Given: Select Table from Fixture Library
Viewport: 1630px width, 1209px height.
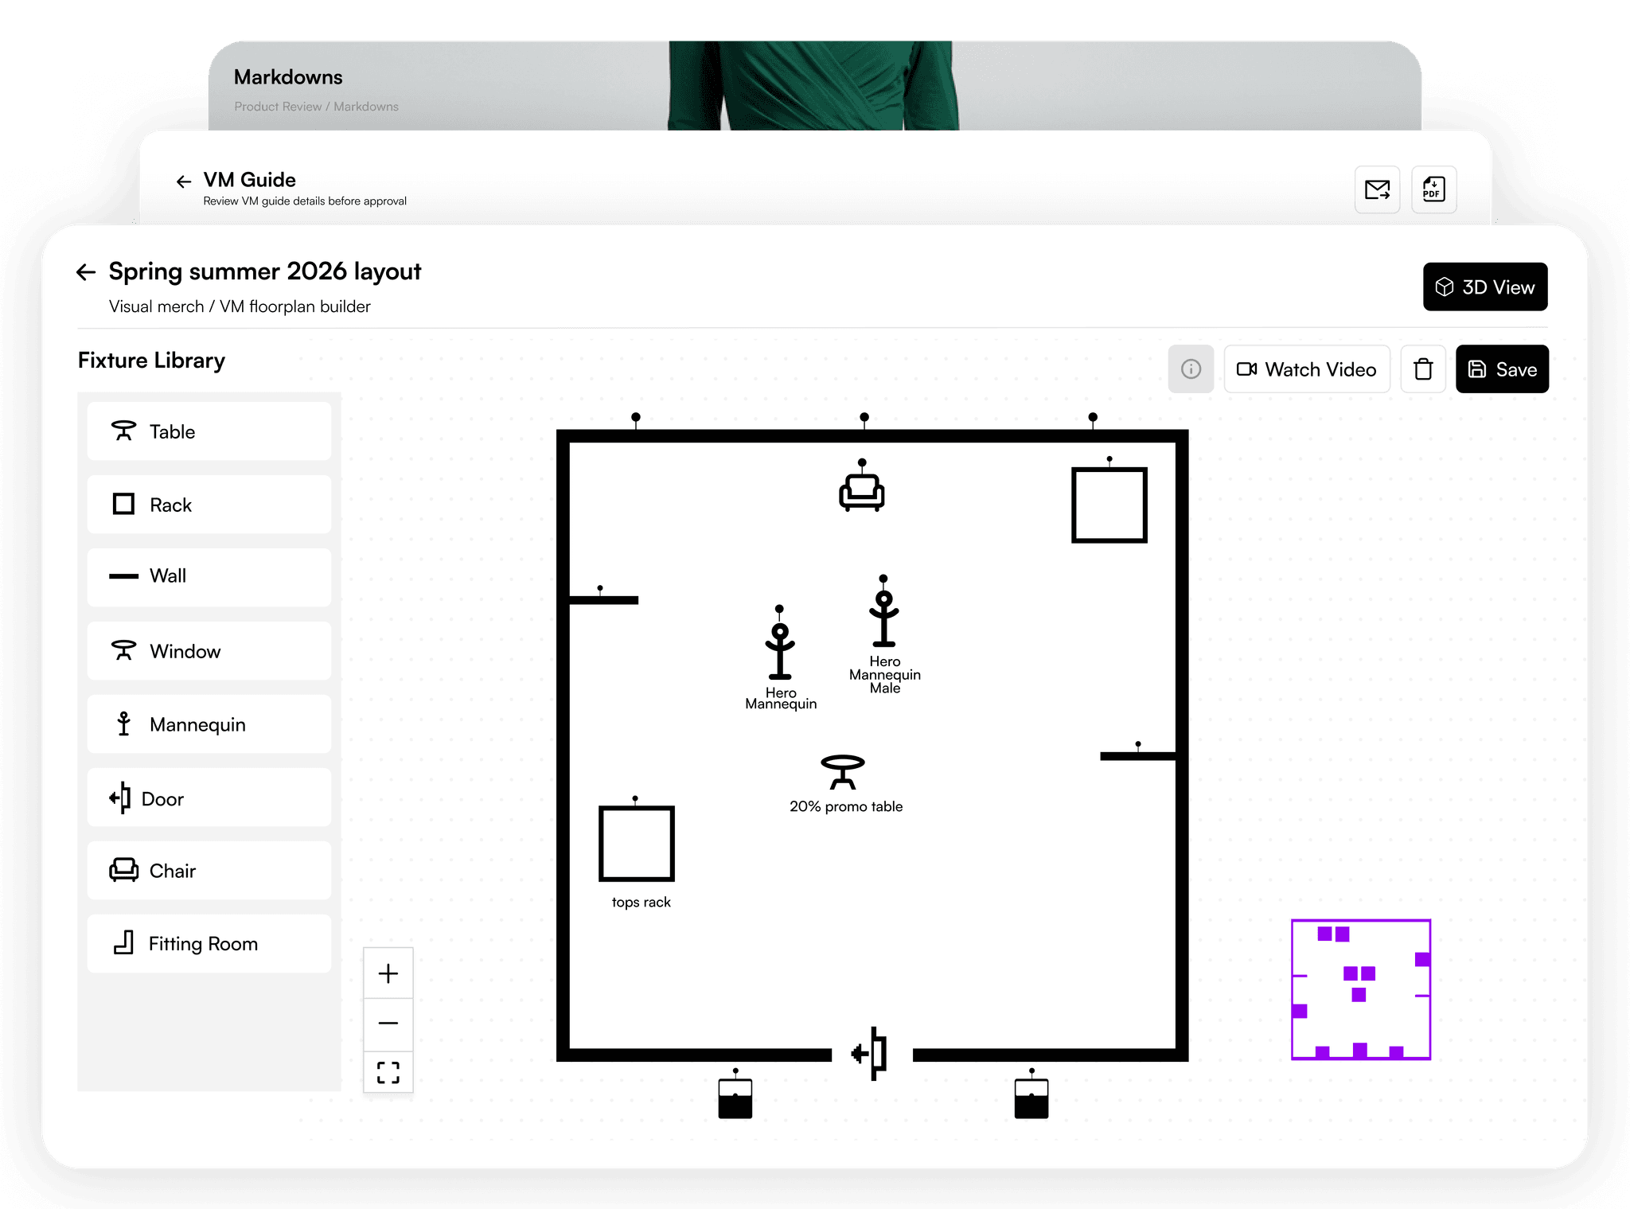Looking at the screenshot, I should pos(209,431).
